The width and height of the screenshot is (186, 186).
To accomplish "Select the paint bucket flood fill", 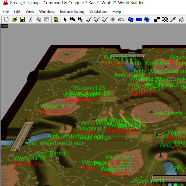I will click(181, 19).
